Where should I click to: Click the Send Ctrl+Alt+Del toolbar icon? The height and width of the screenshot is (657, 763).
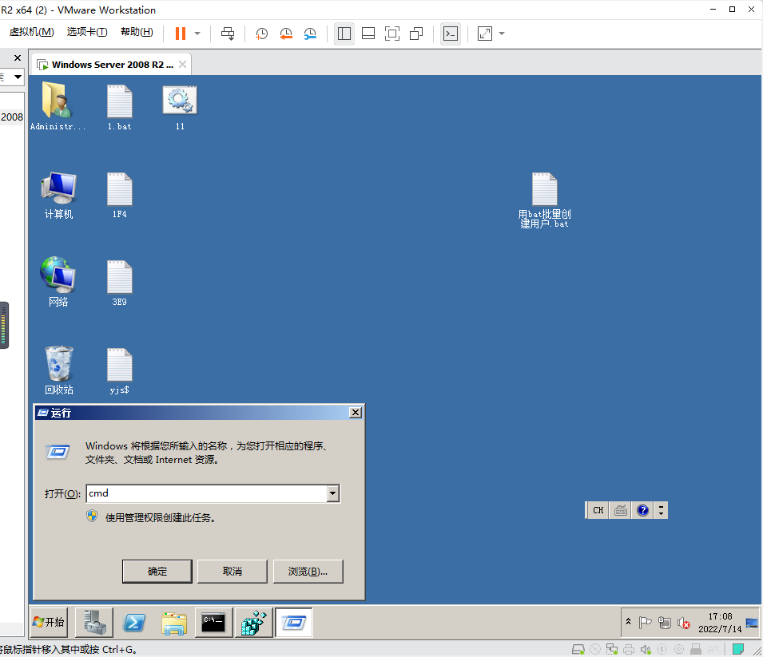tap(227, 34)
